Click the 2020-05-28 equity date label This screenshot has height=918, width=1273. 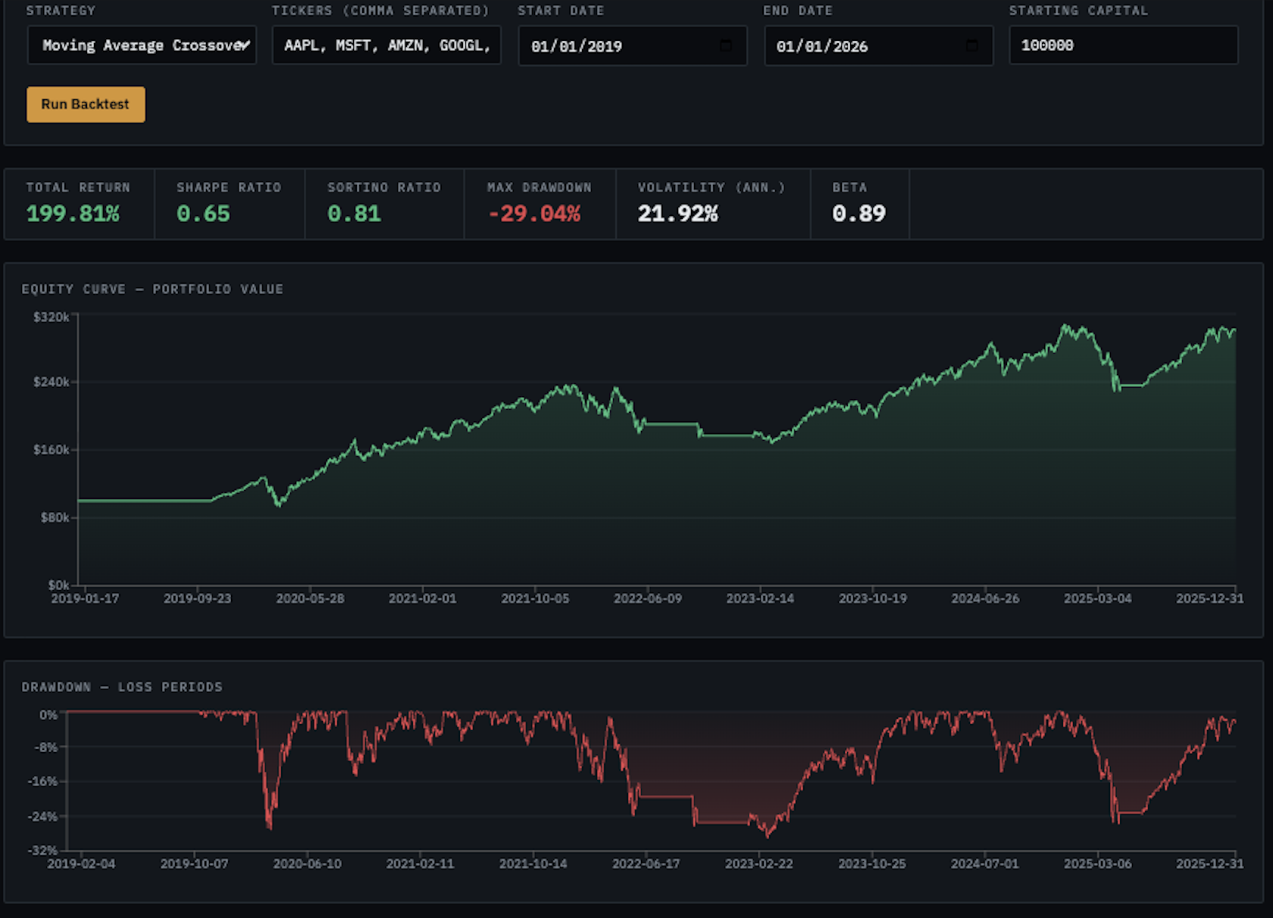tap(310, 598)
